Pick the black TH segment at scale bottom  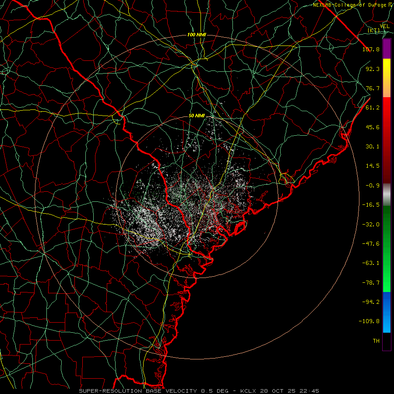pyautogui.click(x=387, y=341)
